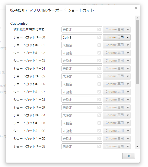Clear shortcut icon for ショートカットキー01
This screenshot has width=148, height=167.
click(x=99, y=45)
